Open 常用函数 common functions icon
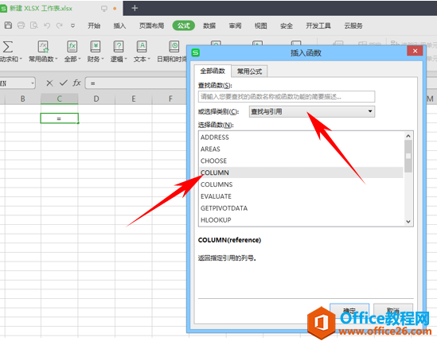The image size is (437, 345). (44, 46)
